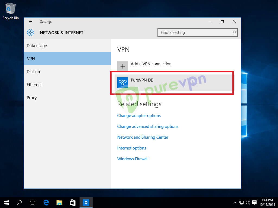Open the Windows Start menu
The width and height of the screenshot is (278, 208).
[7, 203]
